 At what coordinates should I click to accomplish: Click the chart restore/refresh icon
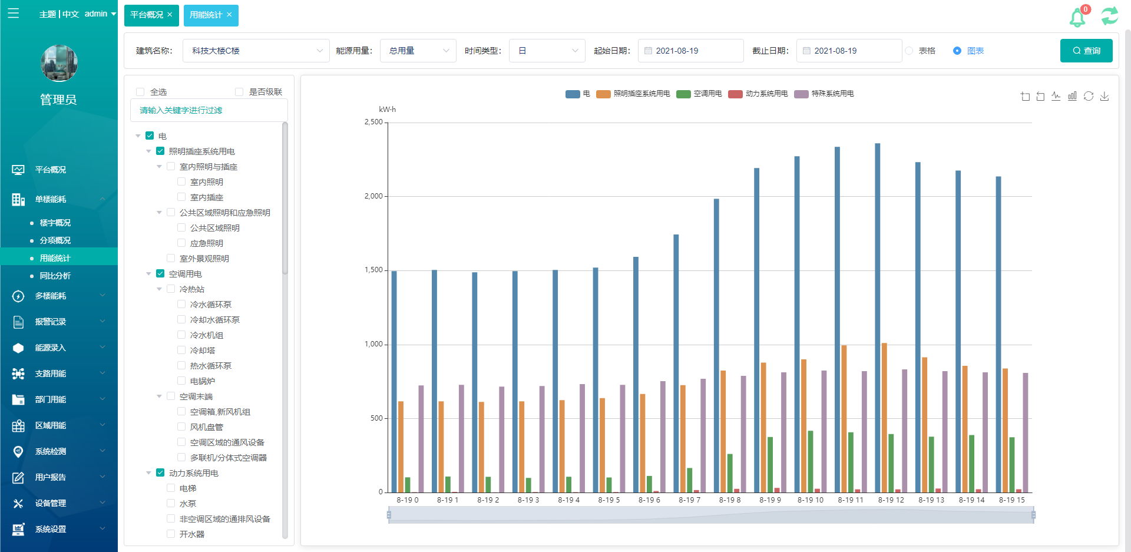click(x=1089, y=96)
